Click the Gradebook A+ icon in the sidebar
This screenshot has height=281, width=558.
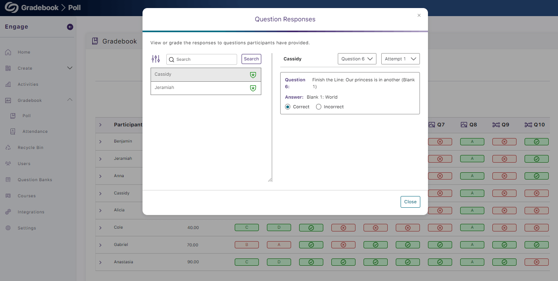(8, 101)
